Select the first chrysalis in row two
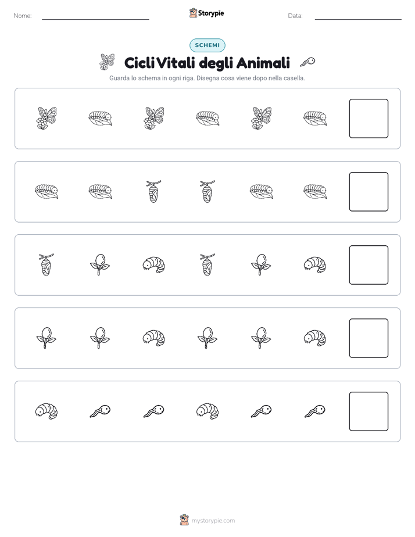415x537 pixels. pos(154,191)
